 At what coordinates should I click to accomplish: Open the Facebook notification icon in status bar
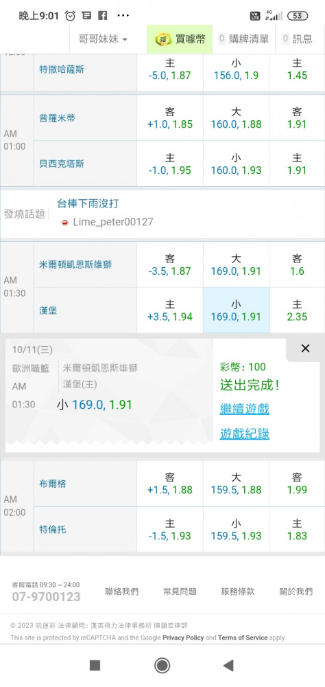103,16
